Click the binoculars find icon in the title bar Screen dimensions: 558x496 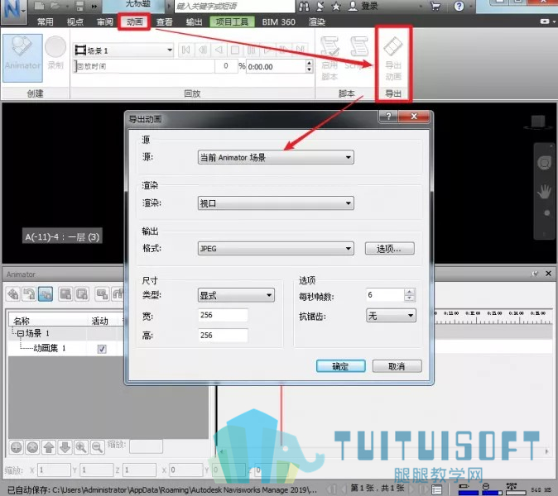304,6
